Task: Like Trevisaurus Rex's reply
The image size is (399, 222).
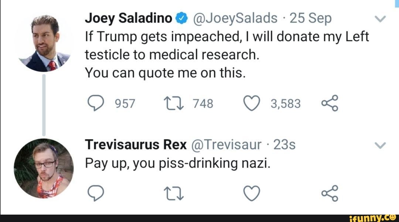Action: [x=252, y=194]
